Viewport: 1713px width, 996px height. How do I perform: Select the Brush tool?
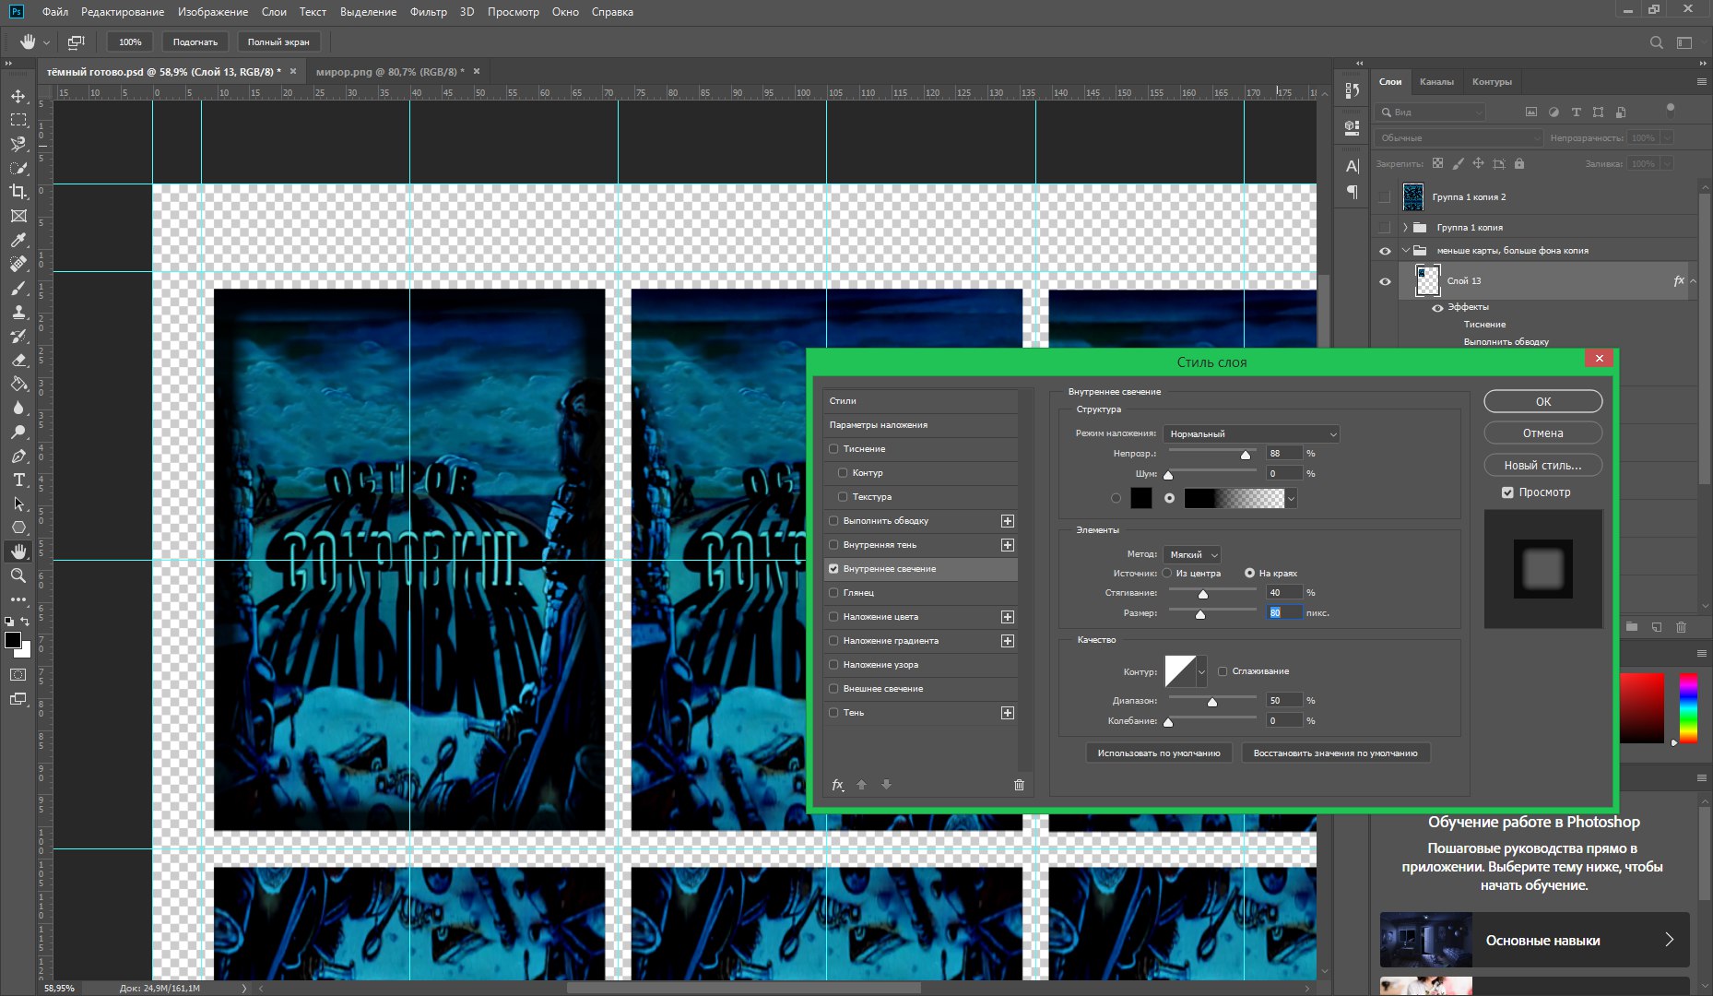(x=18, y=289)
